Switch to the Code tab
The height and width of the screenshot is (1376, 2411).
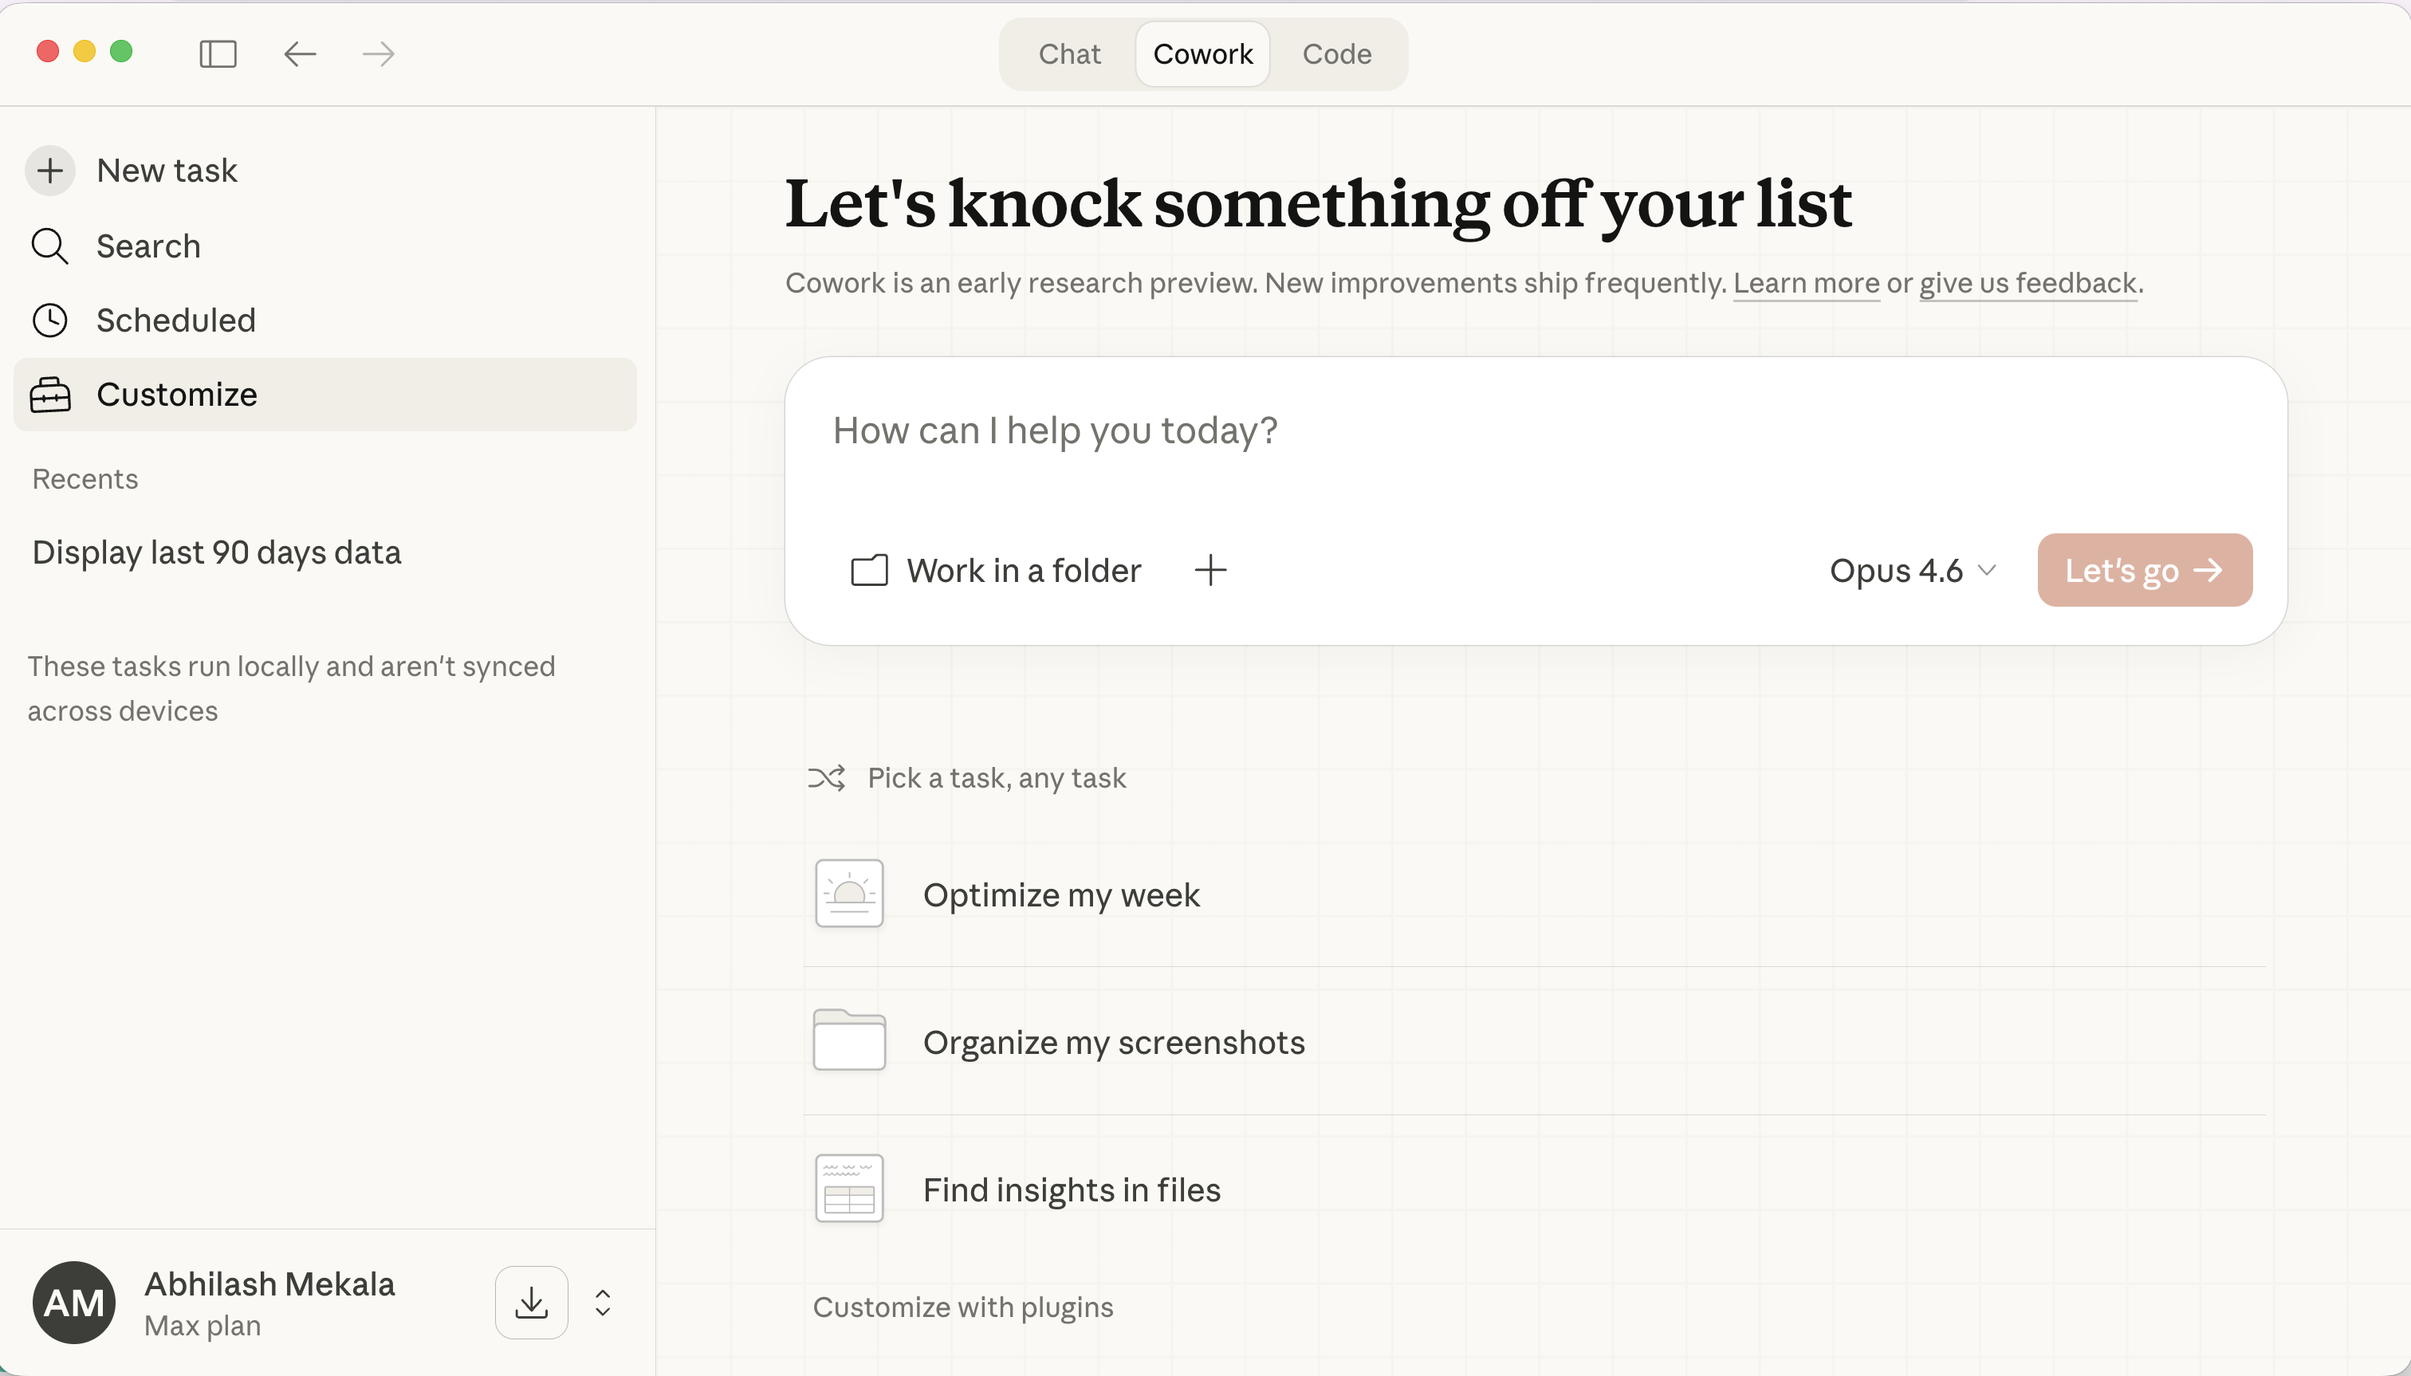pos(1335,54)
